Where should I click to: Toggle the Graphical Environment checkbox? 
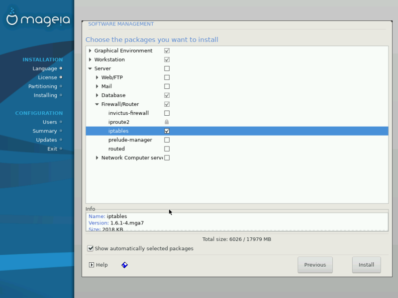pos(167,51)
